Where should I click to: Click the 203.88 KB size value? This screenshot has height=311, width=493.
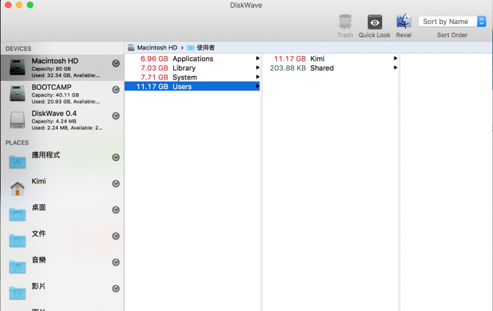288,68
